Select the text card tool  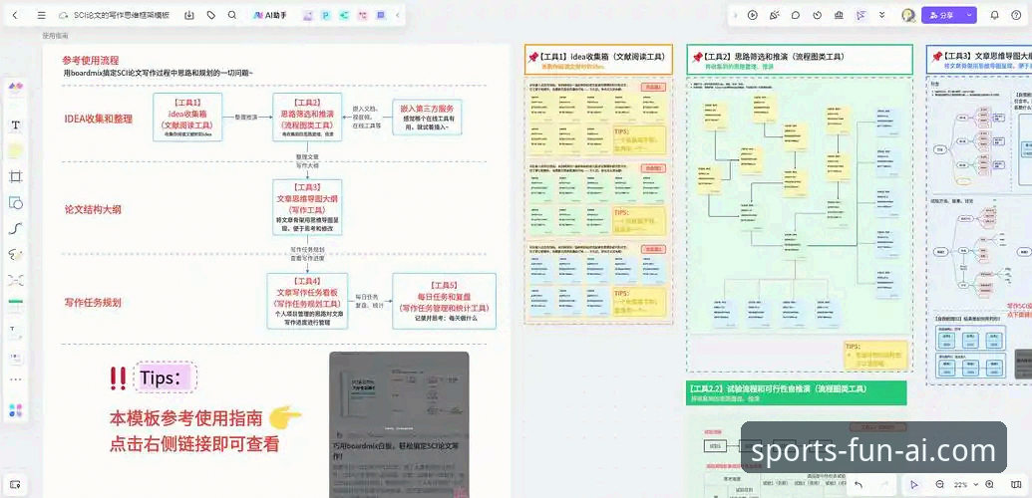[x=16, y=332]
